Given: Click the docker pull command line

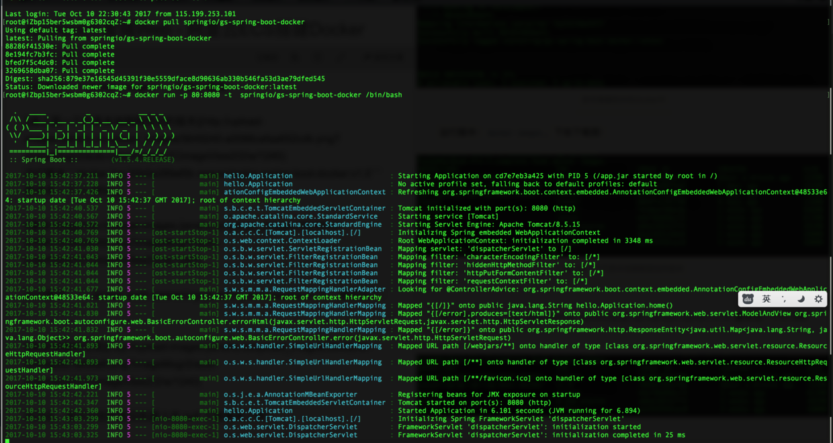Looking at the screenshot, I should pyautogui.click(x=155, y=22).
